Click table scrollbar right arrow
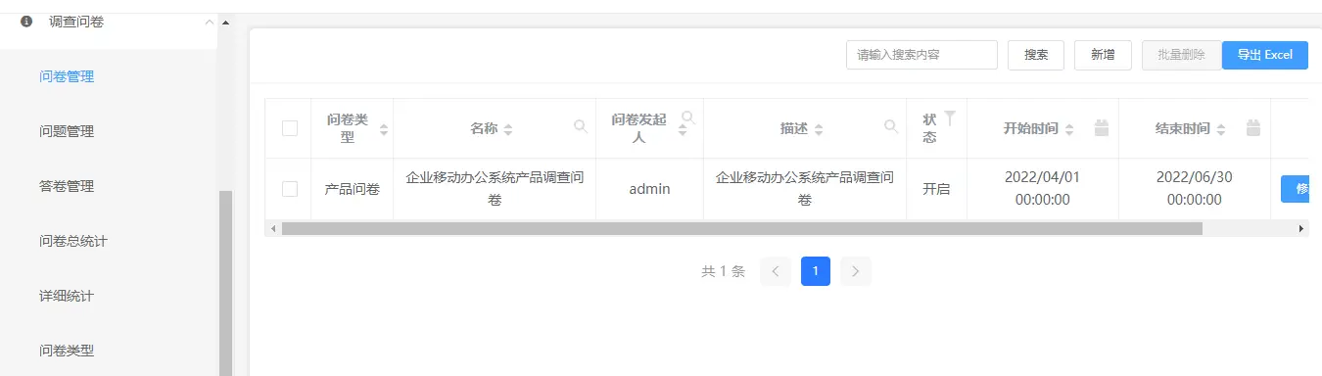Screen dimensions: 1322x376 [1301, 228]
